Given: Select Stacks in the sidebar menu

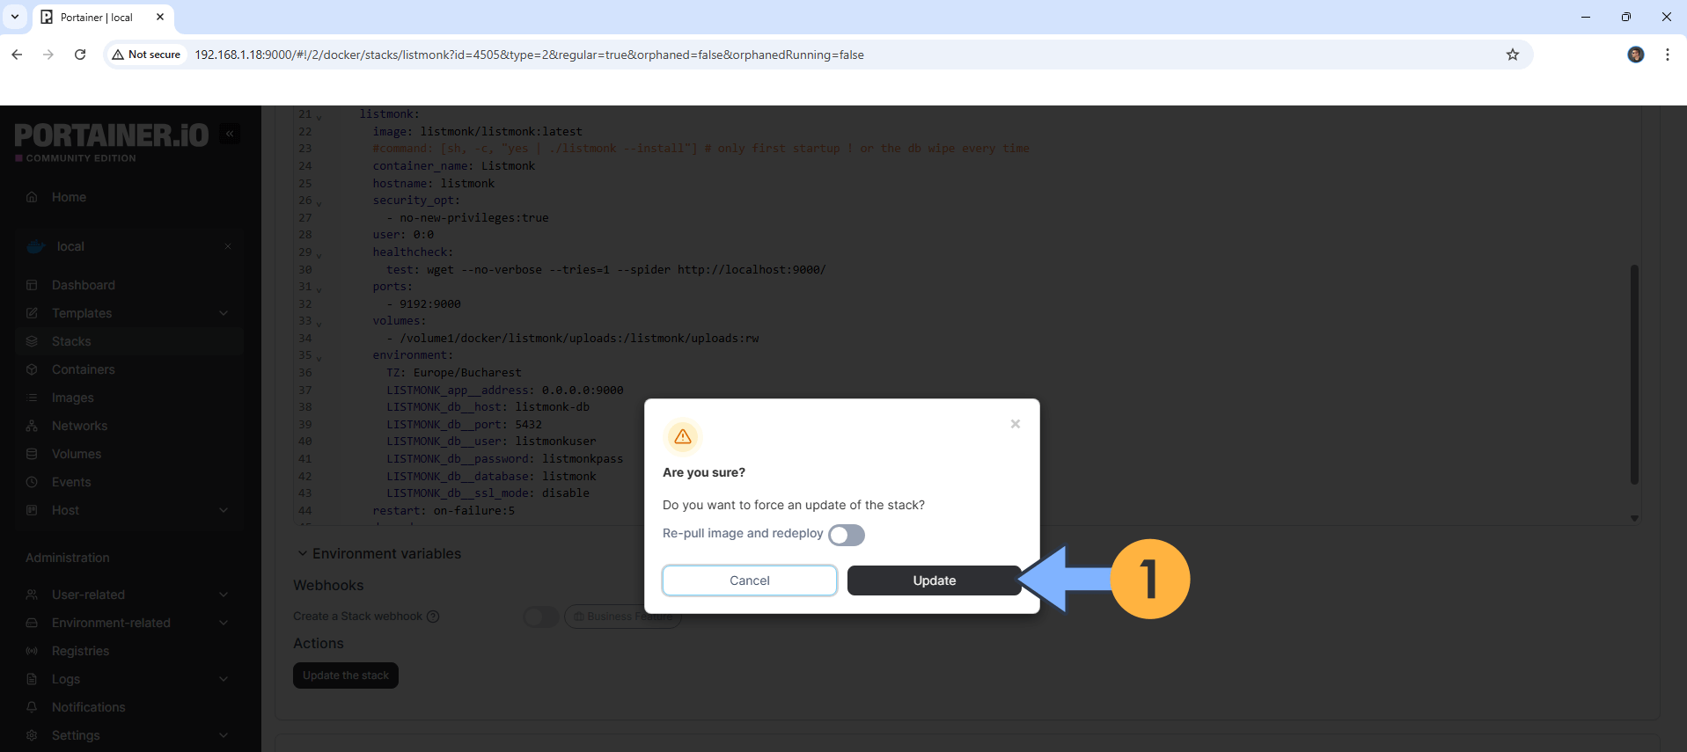Looking at the screenshot, I should tap(71, 341).
